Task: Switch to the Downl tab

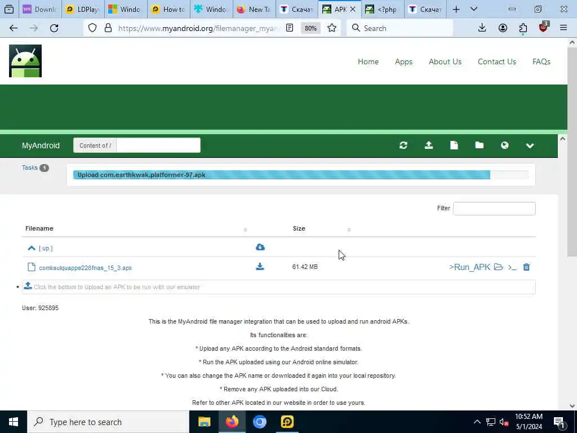Action: pos(40,9)
